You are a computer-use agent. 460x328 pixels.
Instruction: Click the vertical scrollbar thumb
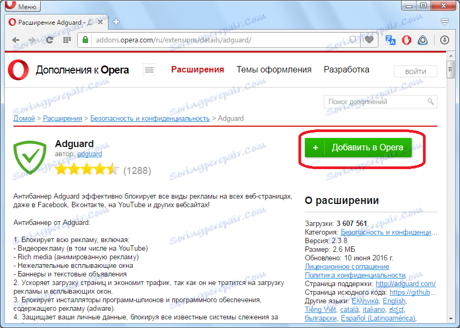(x=451, y=69)
